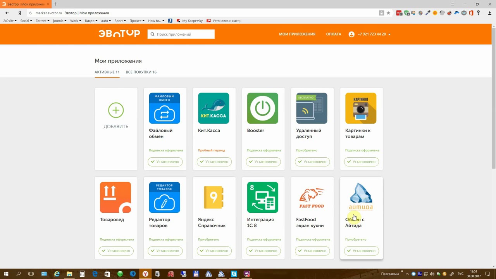Expand the joomla bookmarks folder
Image resolution: width=496 pixels, height=279 pixels.
[x=60, y=21]
